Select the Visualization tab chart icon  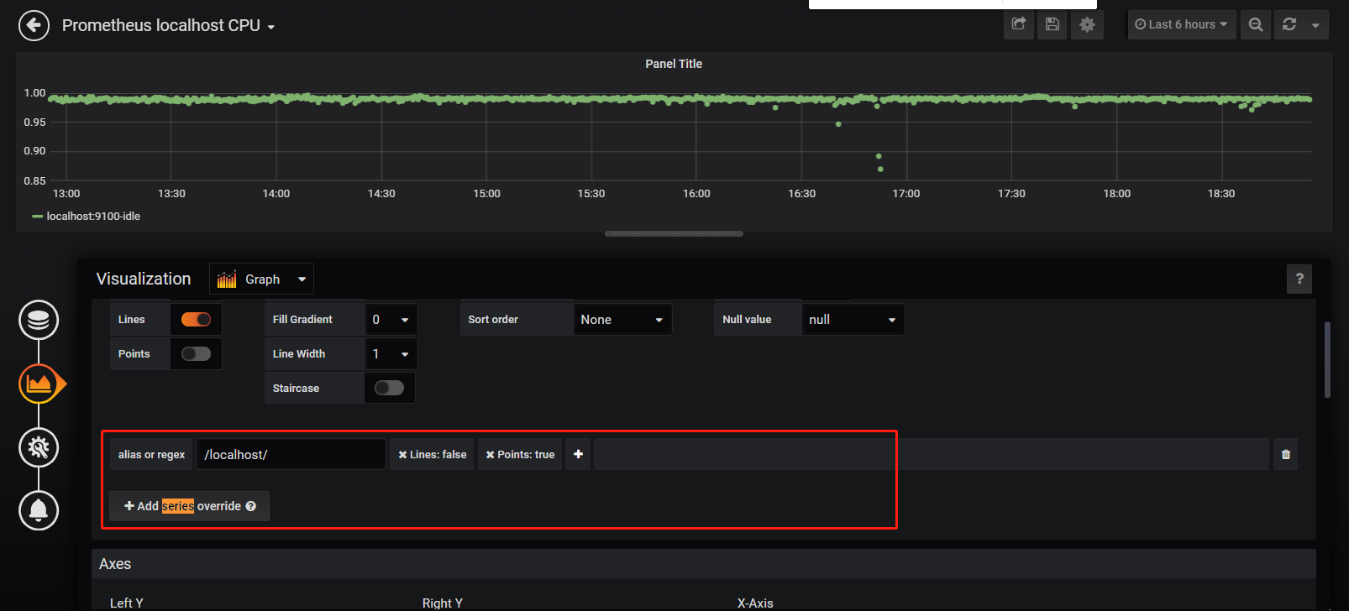pyautogui.click(x=39, y=384)
